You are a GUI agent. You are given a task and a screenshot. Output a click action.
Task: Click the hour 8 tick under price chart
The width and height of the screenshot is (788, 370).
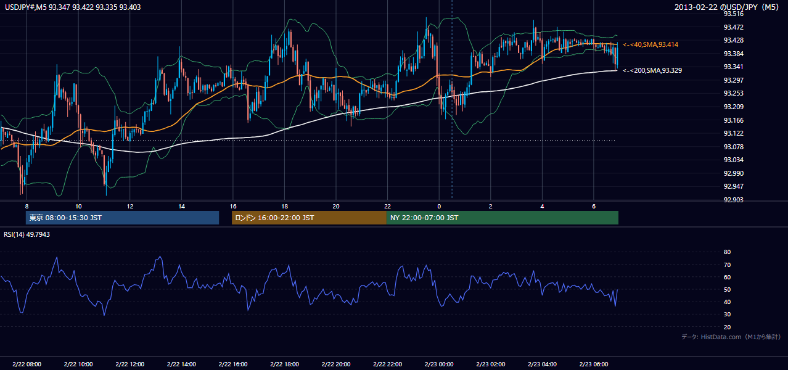click(27, 206)
